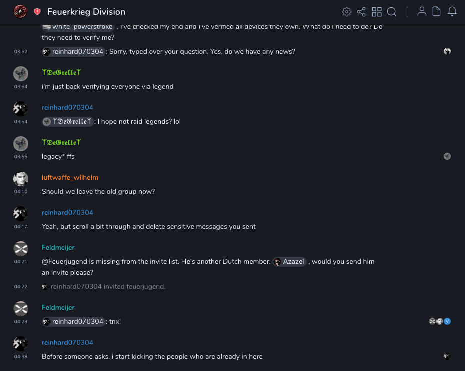Viewport: 465px width, 371px height.
Task: Click the share room icon
Action: 361,12
